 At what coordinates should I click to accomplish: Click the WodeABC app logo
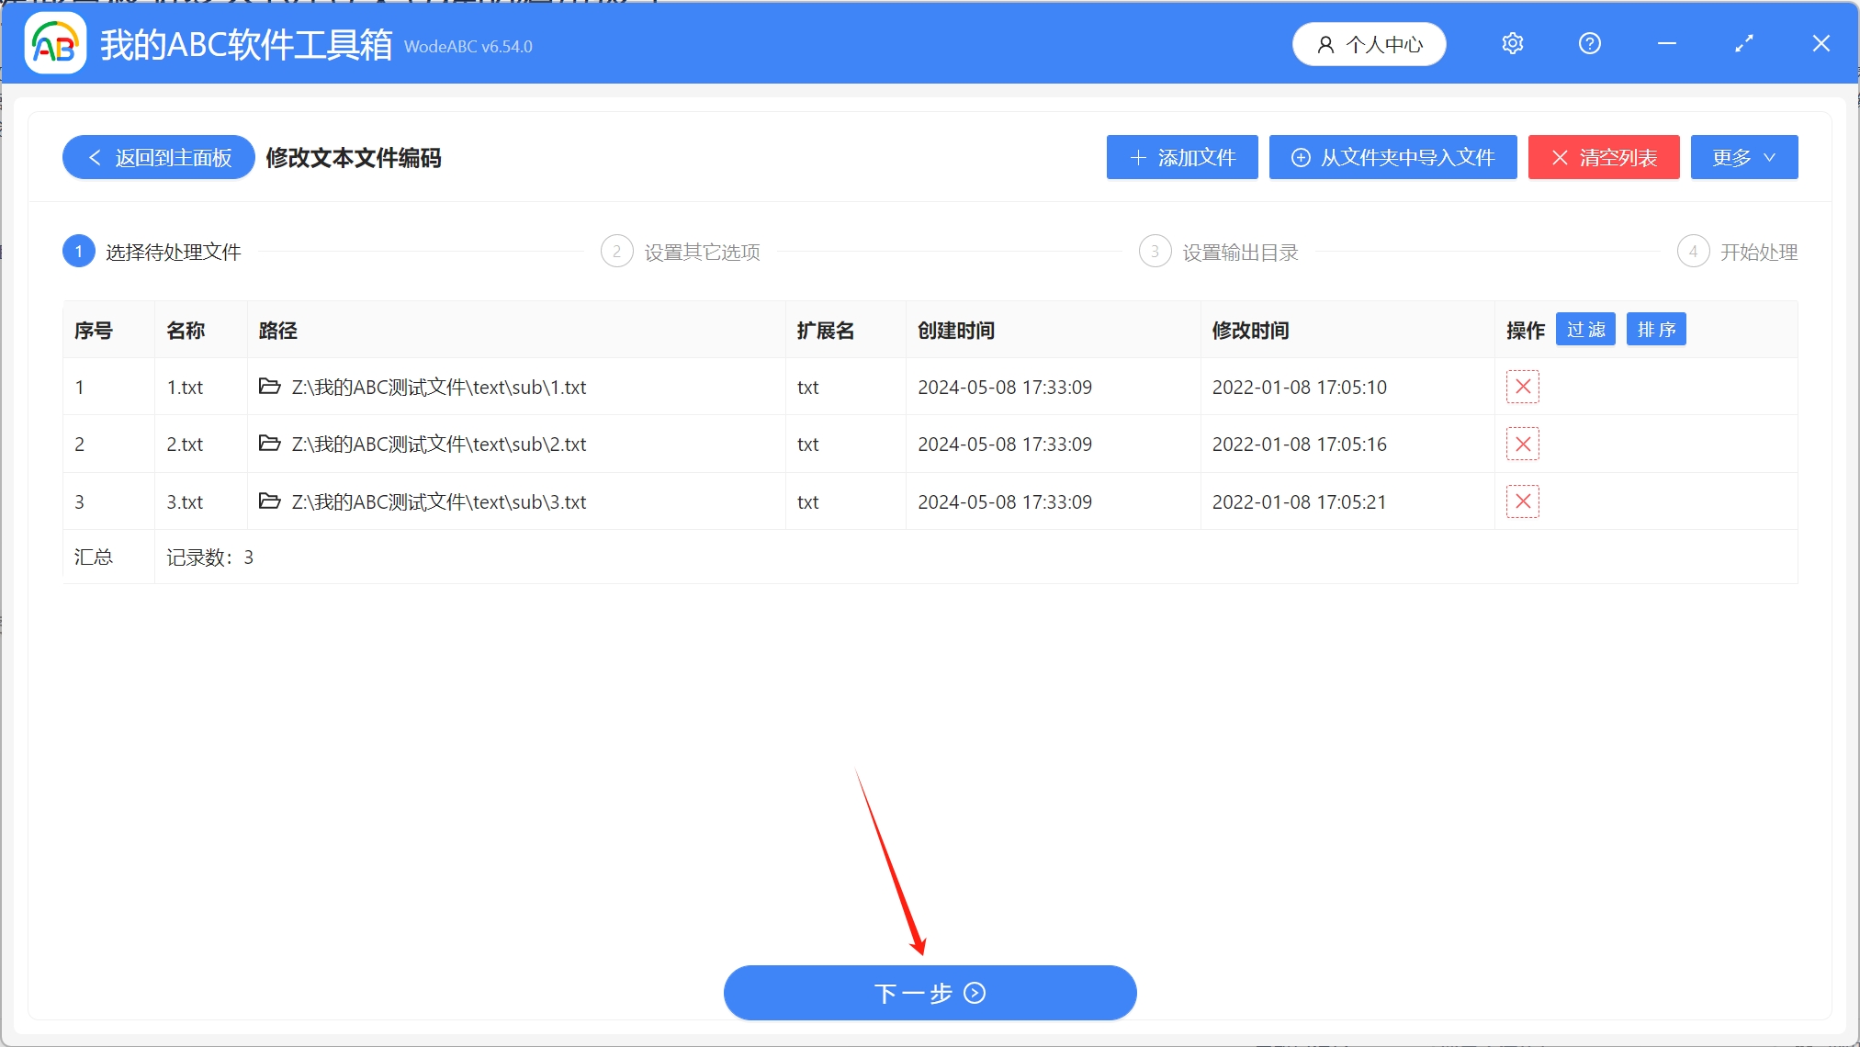(55, 44)
